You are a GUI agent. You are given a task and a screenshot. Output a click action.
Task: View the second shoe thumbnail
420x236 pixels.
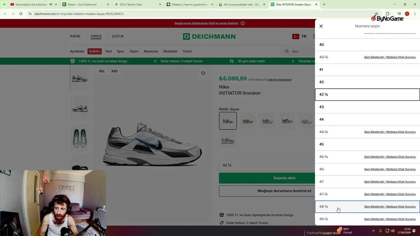click(79, 108)
